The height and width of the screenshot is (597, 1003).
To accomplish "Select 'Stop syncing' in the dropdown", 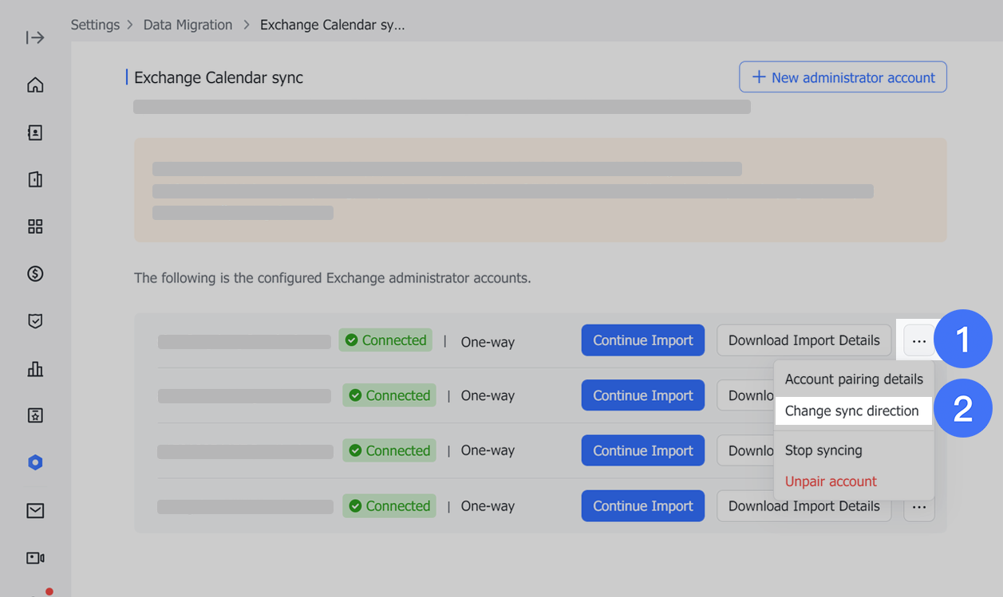I will (x=823, y=450).
